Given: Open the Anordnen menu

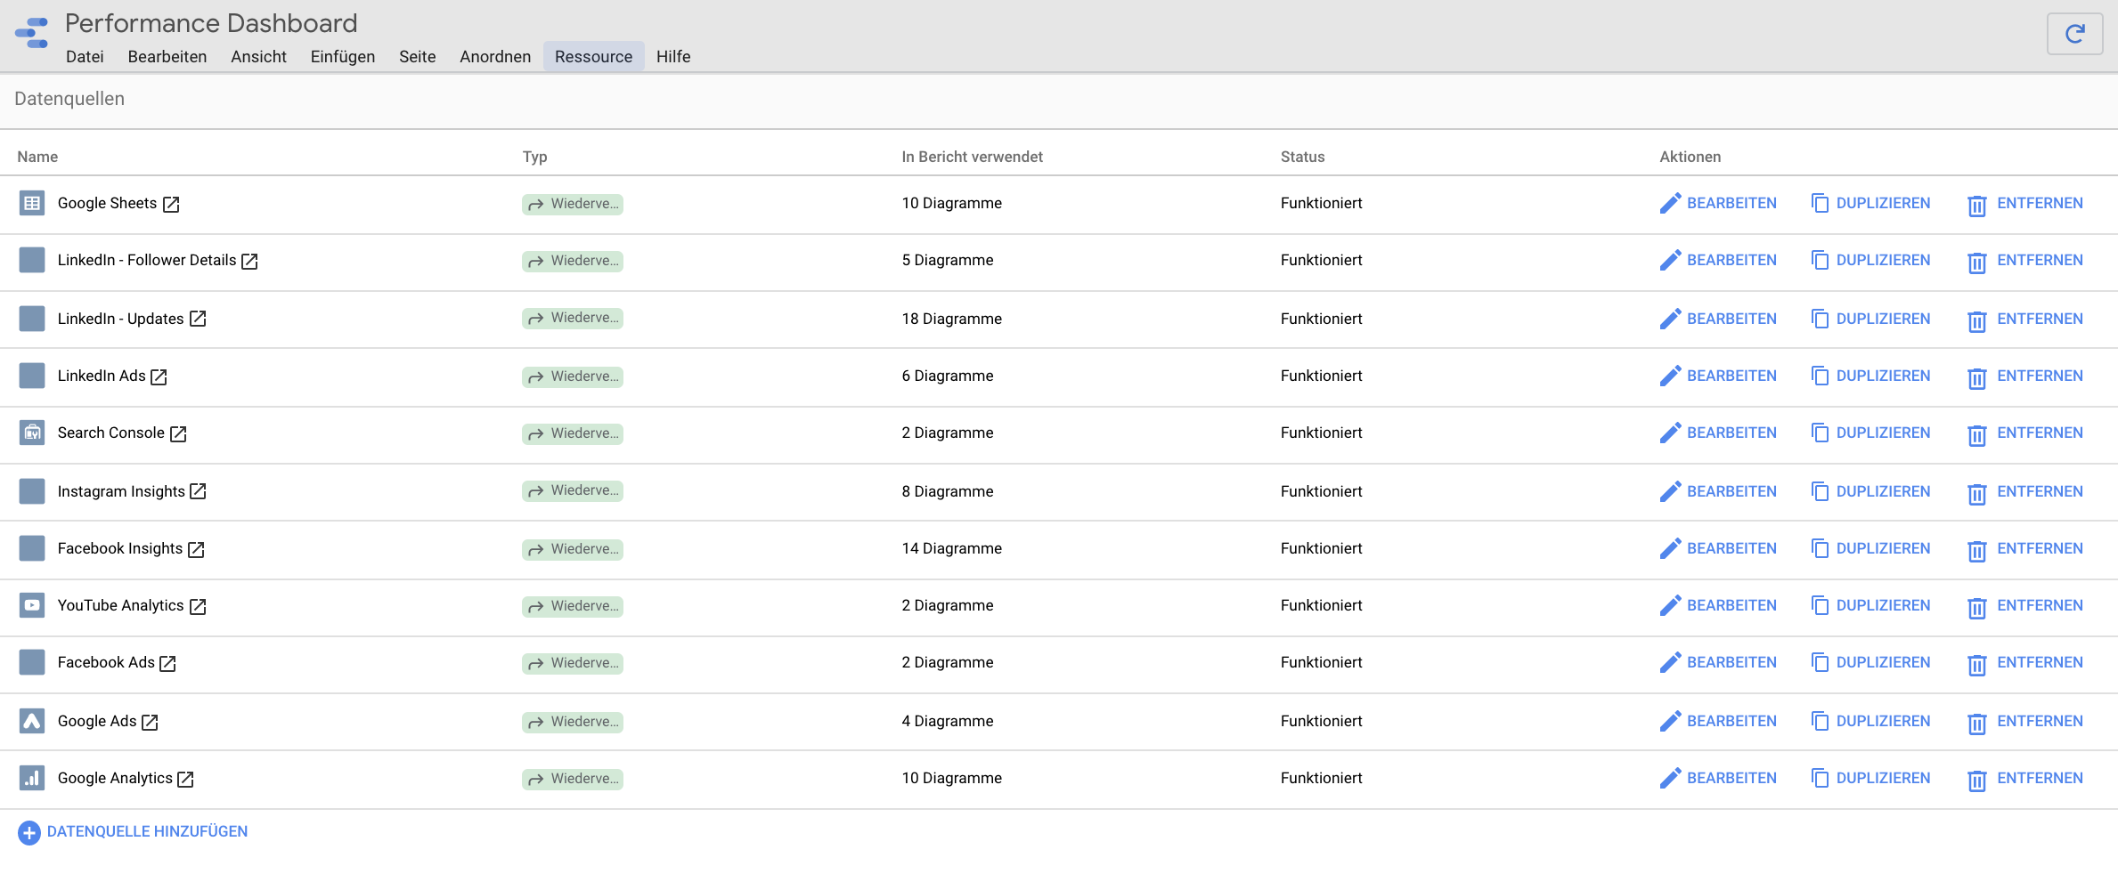Looking at the screenshot, I should [495, 57].
